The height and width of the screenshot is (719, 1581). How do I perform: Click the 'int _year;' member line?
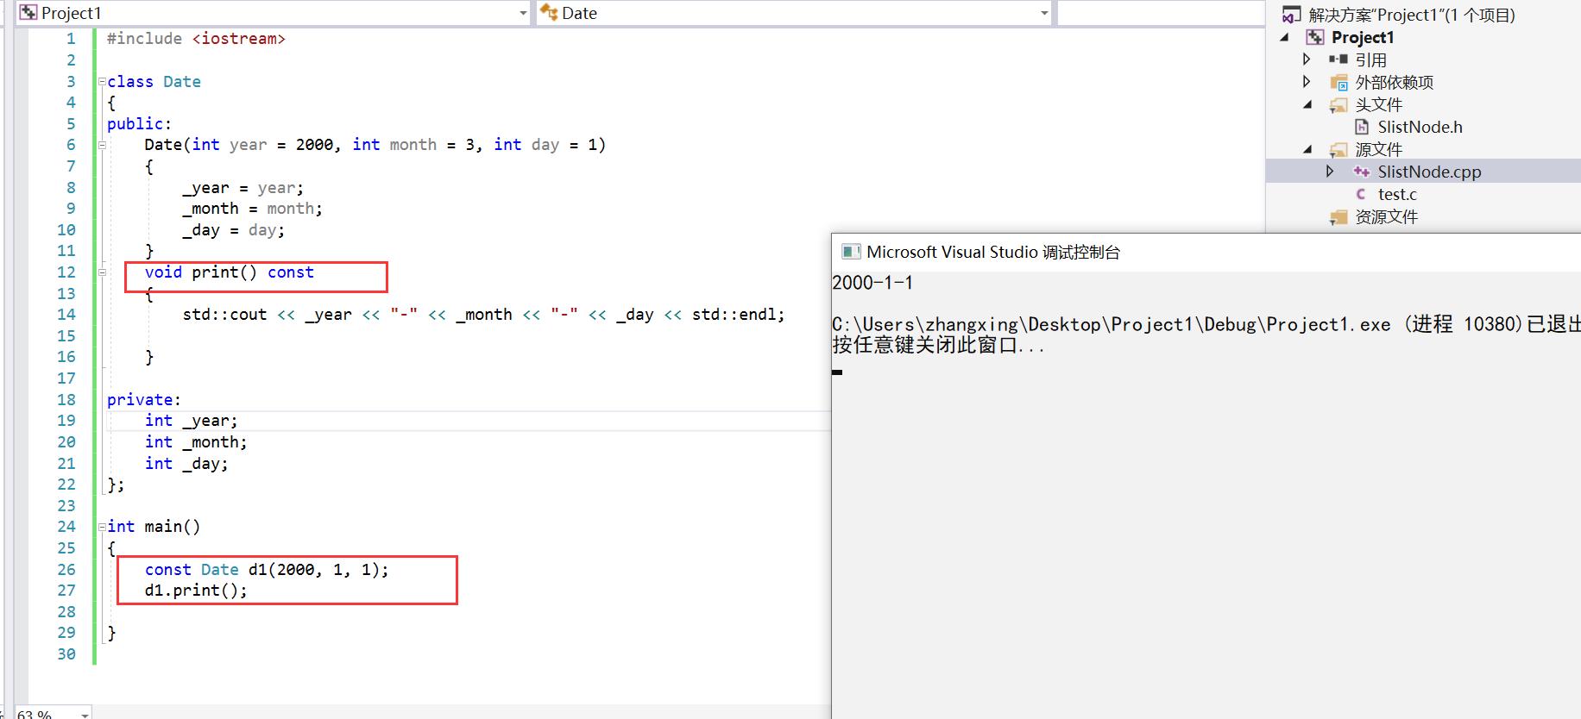pos(191,421)
